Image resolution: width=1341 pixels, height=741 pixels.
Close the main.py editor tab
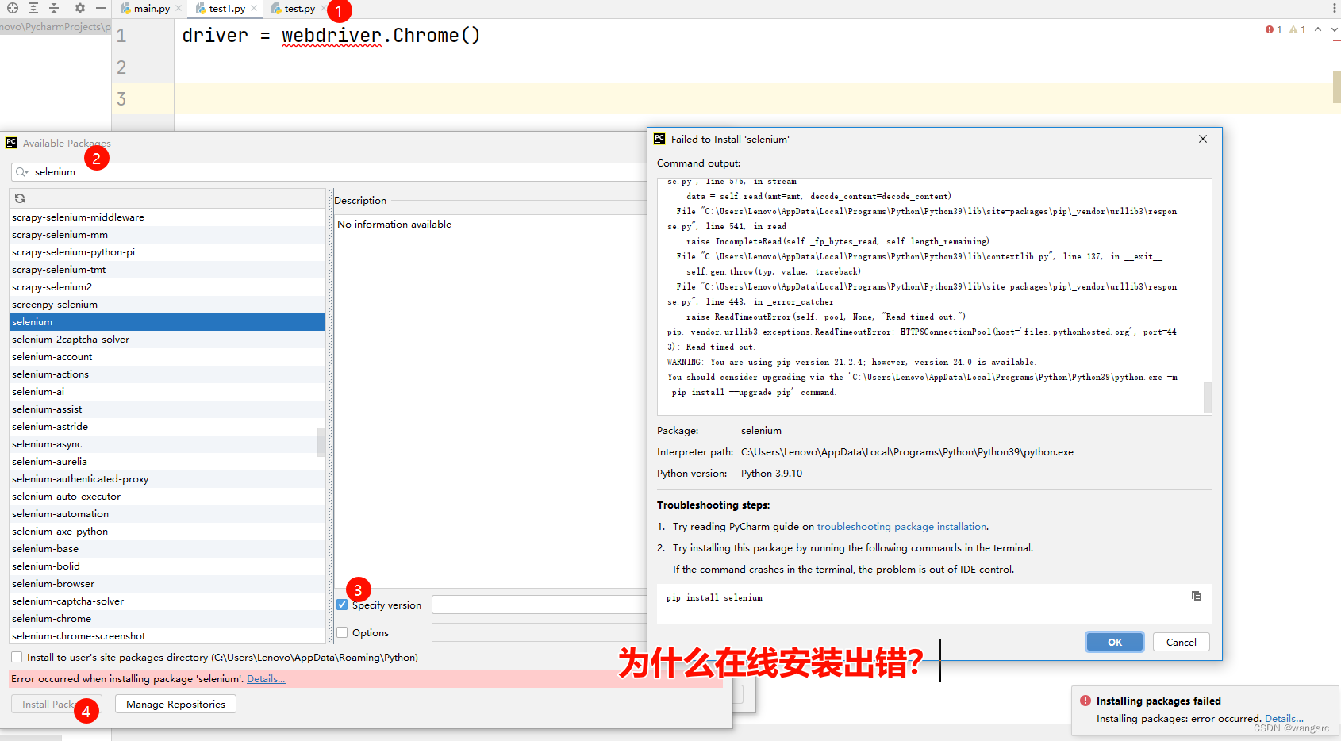click(179, 9)
